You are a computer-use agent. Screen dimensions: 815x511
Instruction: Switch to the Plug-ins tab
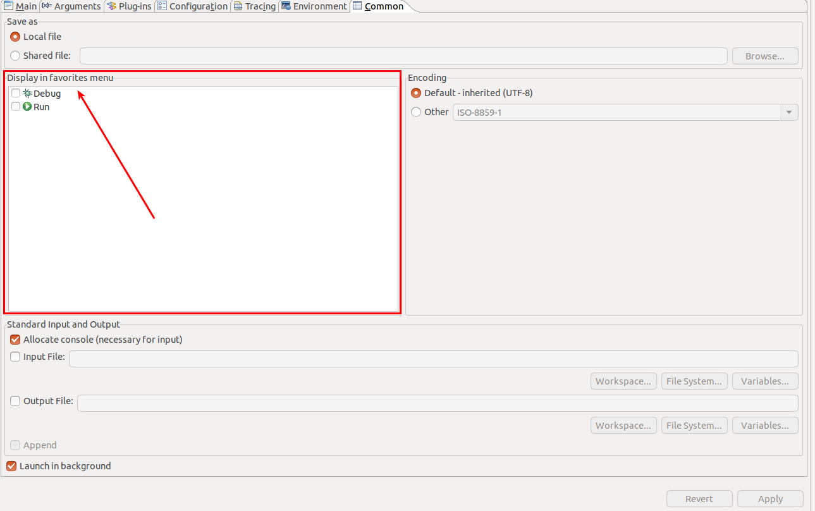click(x=129, y=6)
